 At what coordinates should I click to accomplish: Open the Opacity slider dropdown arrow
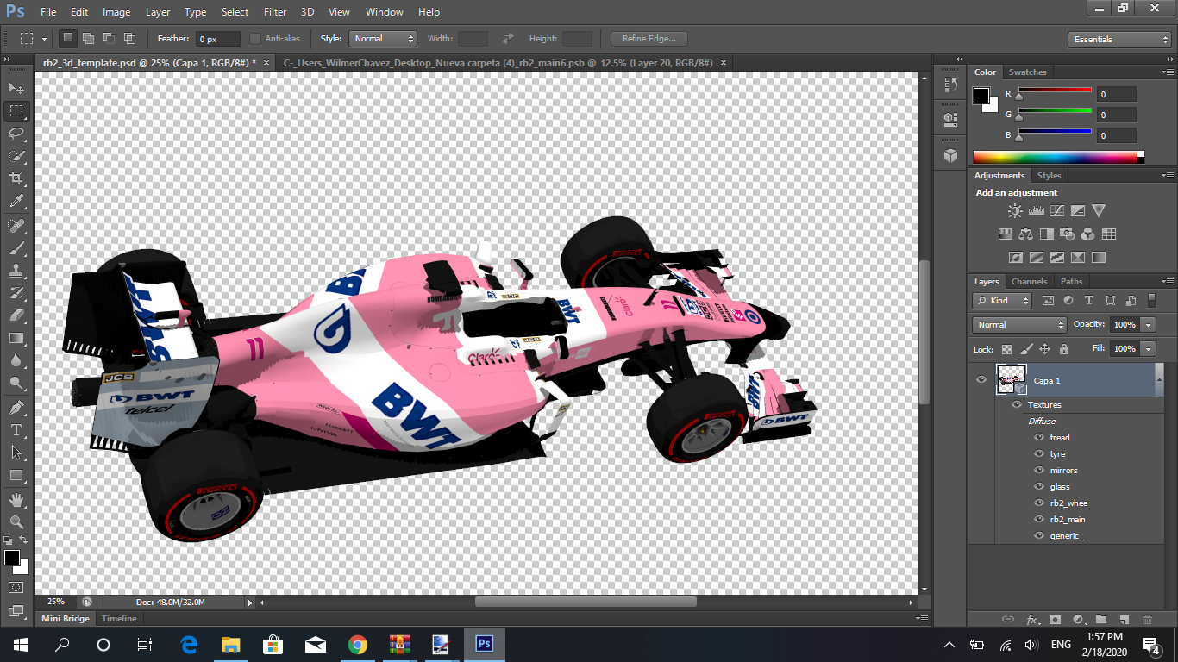pyautogui.click(x=1149, y=324)
